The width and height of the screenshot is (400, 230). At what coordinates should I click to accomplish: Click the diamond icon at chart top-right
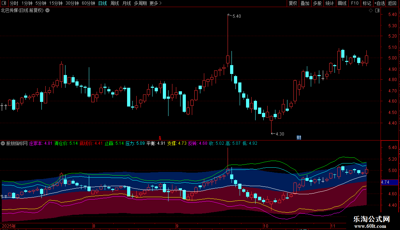click(371, 11)
